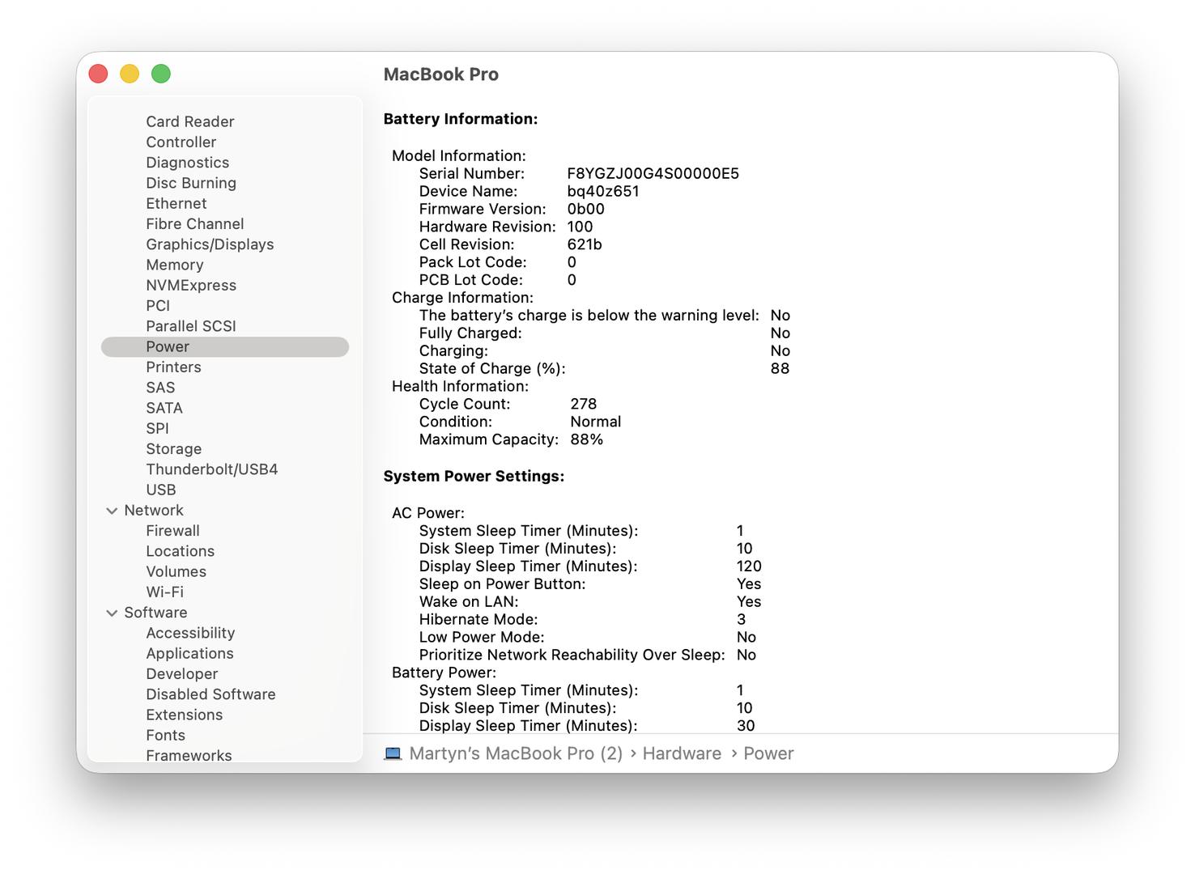Select NVMExpress in the sidebar
Image resolution: width=1195 pixels, height=874 pixels.
point(191,285)
